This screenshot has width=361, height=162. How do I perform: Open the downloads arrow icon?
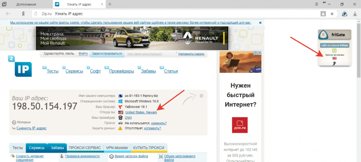coord(355,14)
